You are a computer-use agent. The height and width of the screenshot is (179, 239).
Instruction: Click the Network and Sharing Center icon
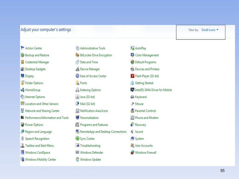pos(23,111)
